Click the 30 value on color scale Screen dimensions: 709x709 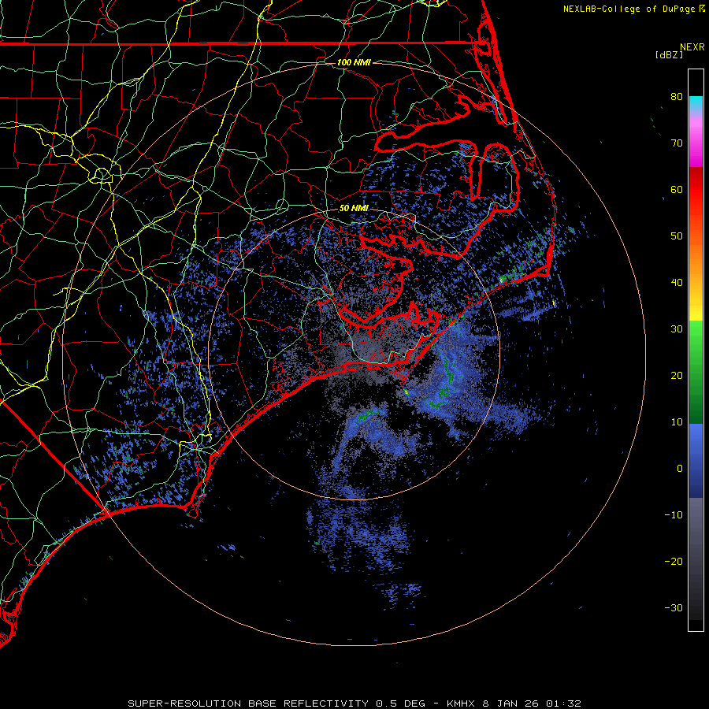[677, 329]
